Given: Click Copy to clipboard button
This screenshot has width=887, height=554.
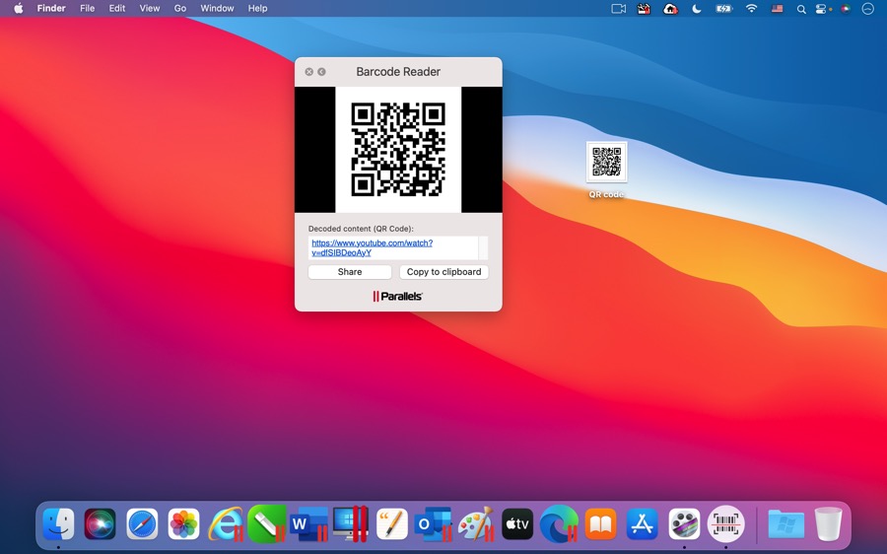Looking at the screenshot, I should point(443,272).
